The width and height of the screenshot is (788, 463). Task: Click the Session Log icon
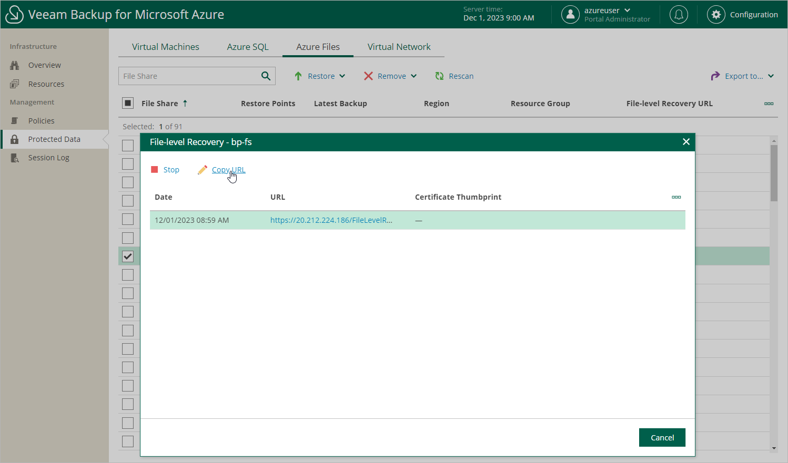click(15, 158)
